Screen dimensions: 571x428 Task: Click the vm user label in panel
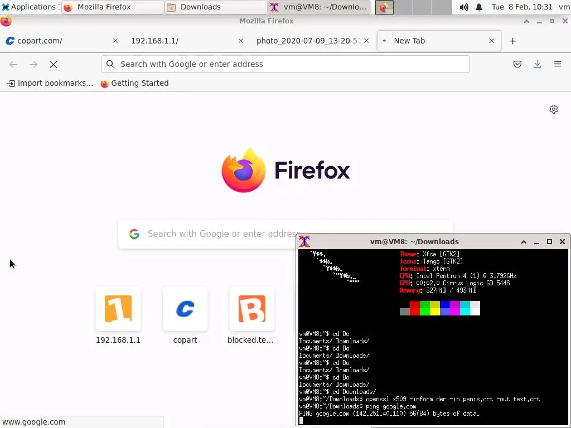pyautogui.click(x=564, y=7)
